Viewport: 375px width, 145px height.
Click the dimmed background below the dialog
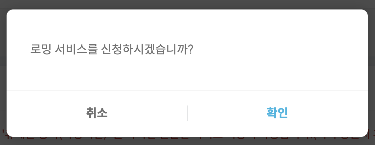tap(187, 141)
